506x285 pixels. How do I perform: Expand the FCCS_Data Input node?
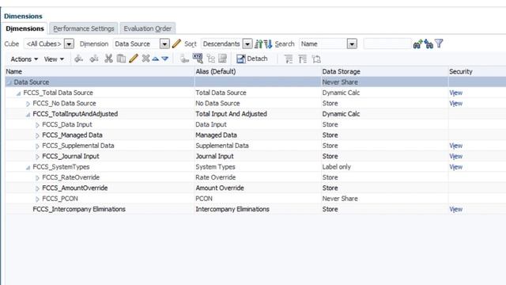click(x=37, y=125)
